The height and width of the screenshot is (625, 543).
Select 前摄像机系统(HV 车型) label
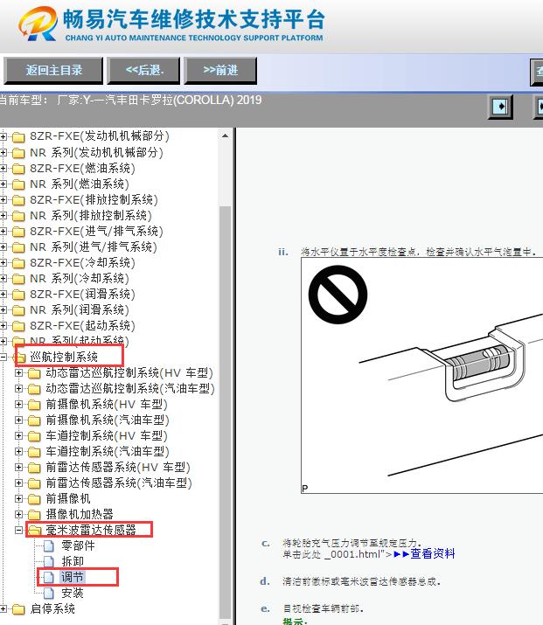click(107, 404)
